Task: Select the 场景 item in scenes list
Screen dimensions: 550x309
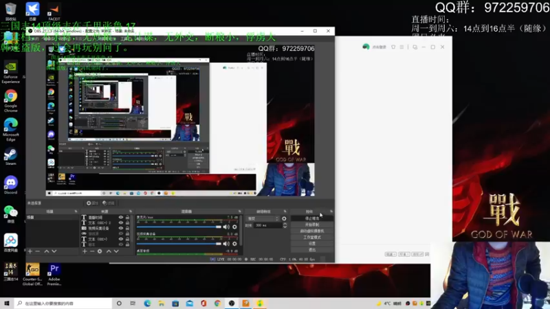Action: 53,218
